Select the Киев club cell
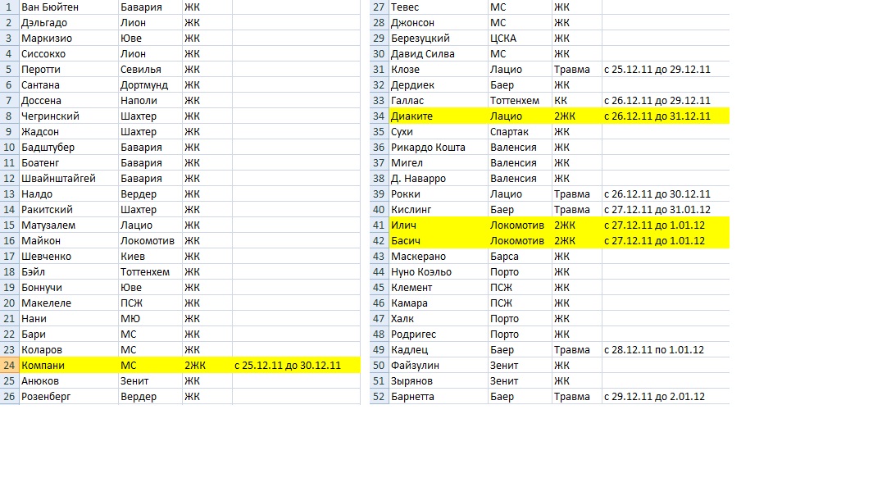 [150, 256]
